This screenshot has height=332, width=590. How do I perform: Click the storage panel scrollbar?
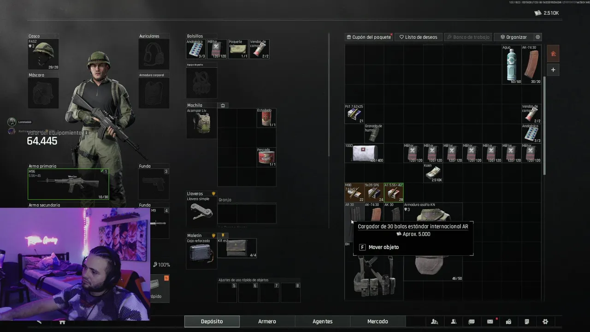pyautogui.click(x=544, y=125)
